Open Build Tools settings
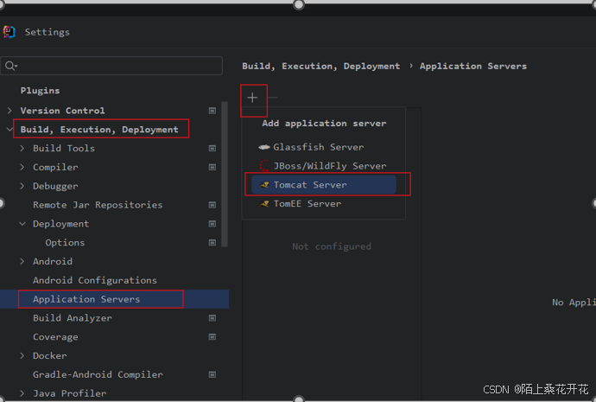This screenshot has width=596, height=402. (64, 149)
